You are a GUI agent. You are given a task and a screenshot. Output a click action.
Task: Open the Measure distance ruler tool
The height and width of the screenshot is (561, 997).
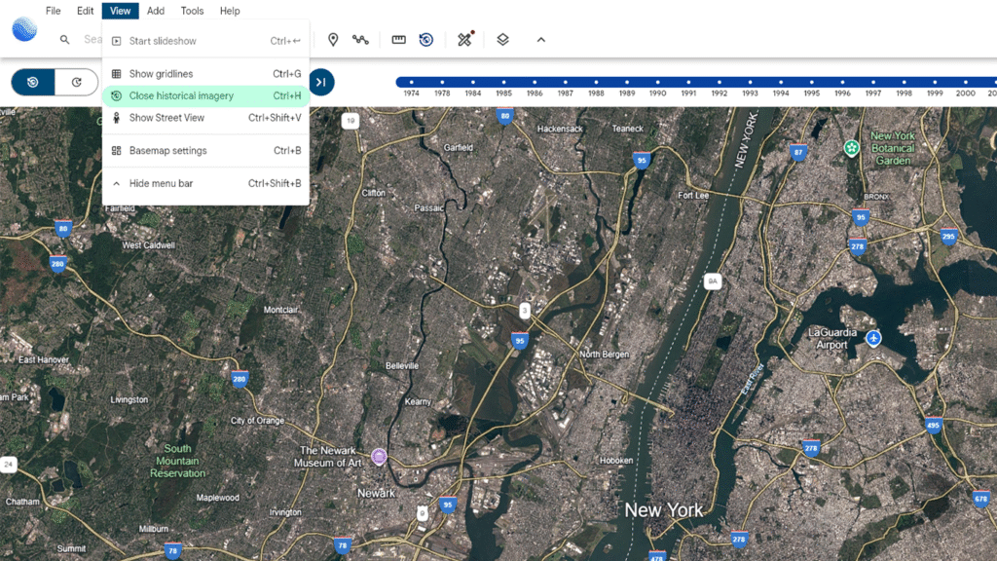click(x=398, y=40)
